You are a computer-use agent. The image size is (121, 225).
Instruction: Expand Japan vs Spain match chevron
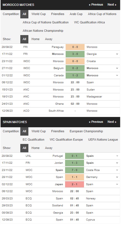[x=117, y=184]
